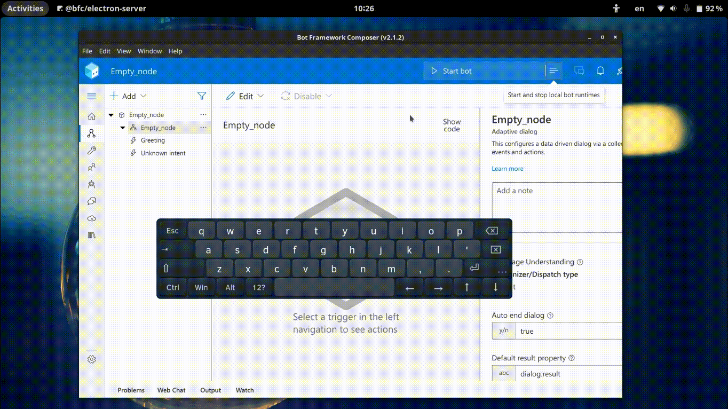This screenshot has height=409, width=728.
Task: Toggle the Win modifier key
Action: point(201,287)
